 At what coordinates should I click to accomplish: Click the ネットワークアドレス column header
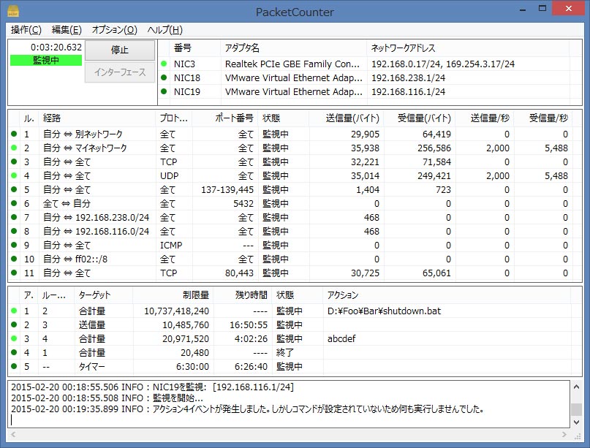468,48
